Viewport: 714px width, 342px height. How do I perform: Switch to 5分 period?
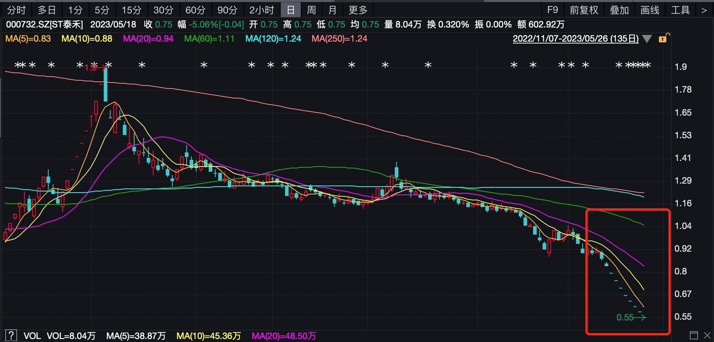tap(102, 10)
